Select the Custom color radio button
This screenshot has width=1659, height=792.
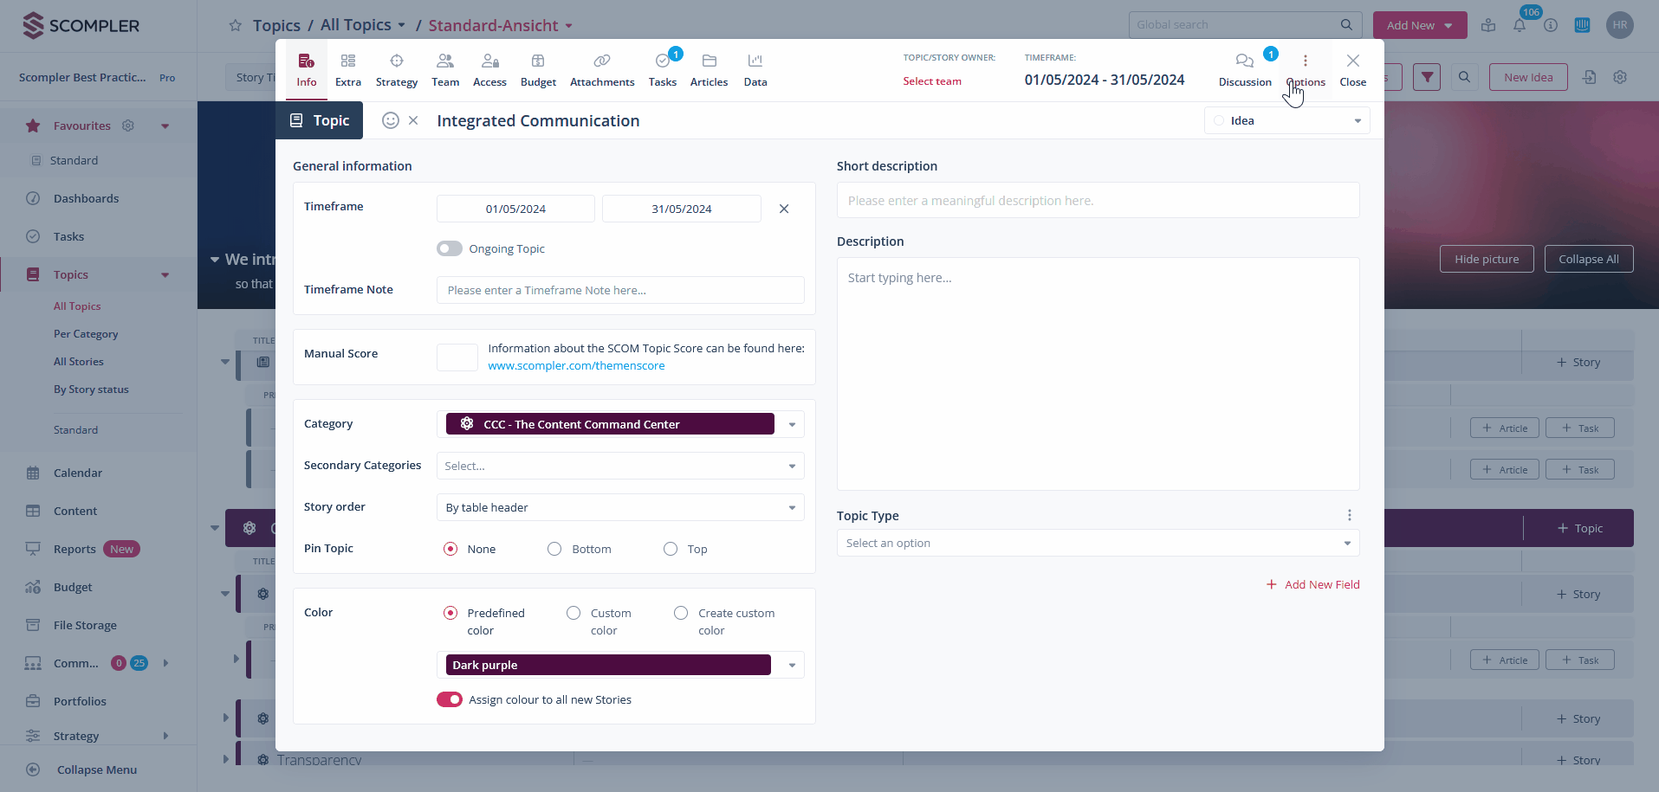pos(574,613)
